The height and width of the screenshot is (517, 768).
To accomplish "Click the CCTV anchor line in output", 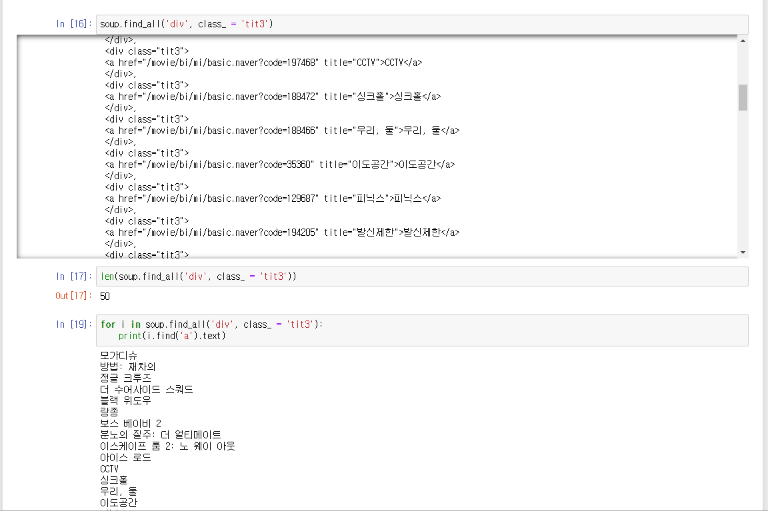I will [263, 63].
